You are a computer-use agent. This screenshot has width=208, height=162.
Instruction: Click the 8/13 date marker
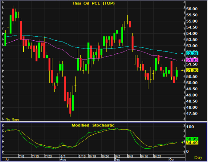click(82, 156)
